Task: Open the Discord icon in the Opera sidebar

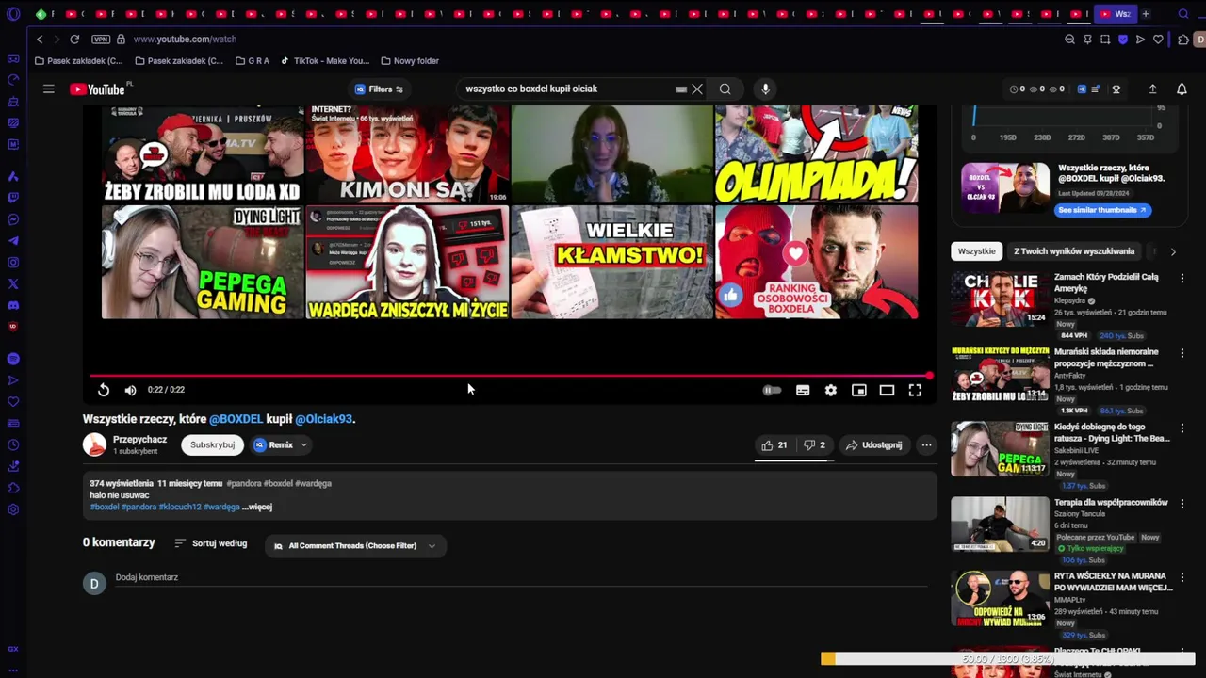Action: (13, 305)
